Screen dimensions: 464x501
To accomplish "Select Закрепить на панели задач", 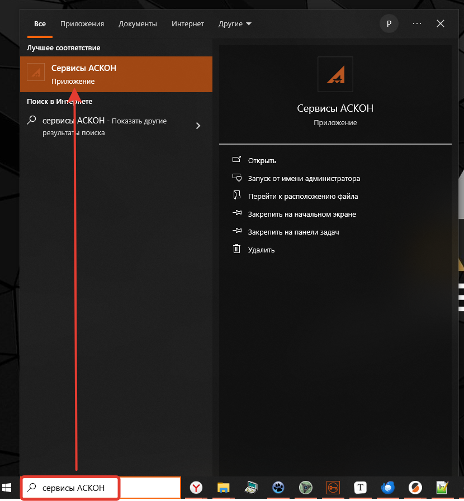I will [x=293, y=232].
